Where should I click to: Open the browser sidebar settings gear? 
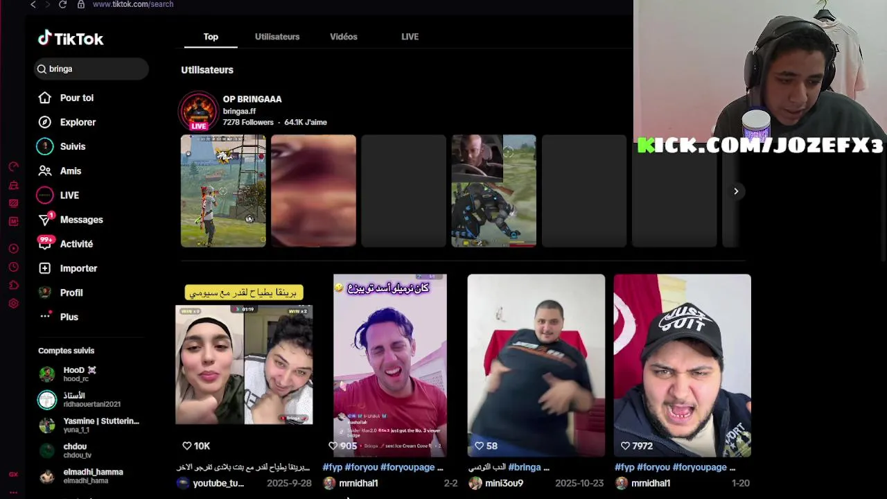(x=13, y=304)
